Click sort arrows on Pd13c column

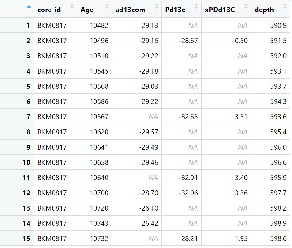[x=196, y=7]
